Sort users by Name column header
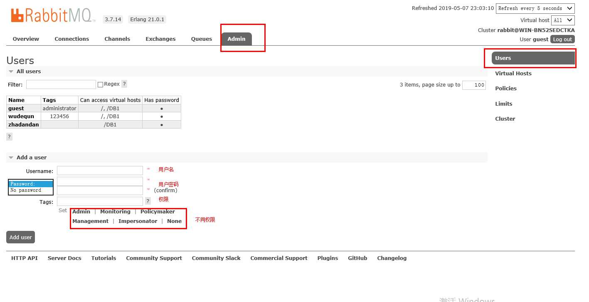The image size is (589, 302). click(x=24, y=100)
